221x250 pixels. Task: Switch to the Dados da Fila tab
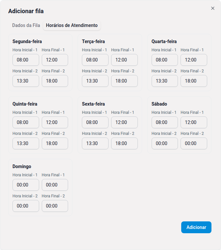tap(26, 25)
